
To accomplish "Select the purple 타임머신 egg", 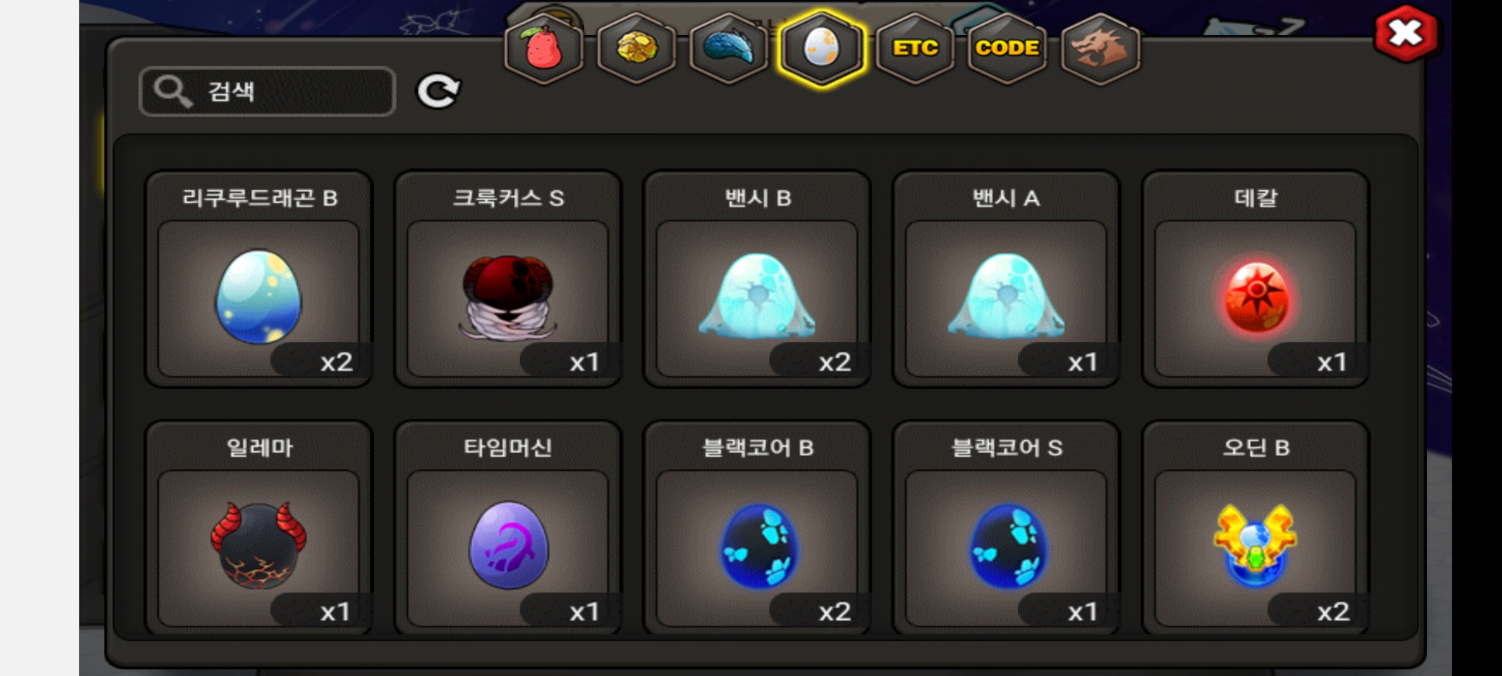I will pyautogui.click(x=508, y=528).
